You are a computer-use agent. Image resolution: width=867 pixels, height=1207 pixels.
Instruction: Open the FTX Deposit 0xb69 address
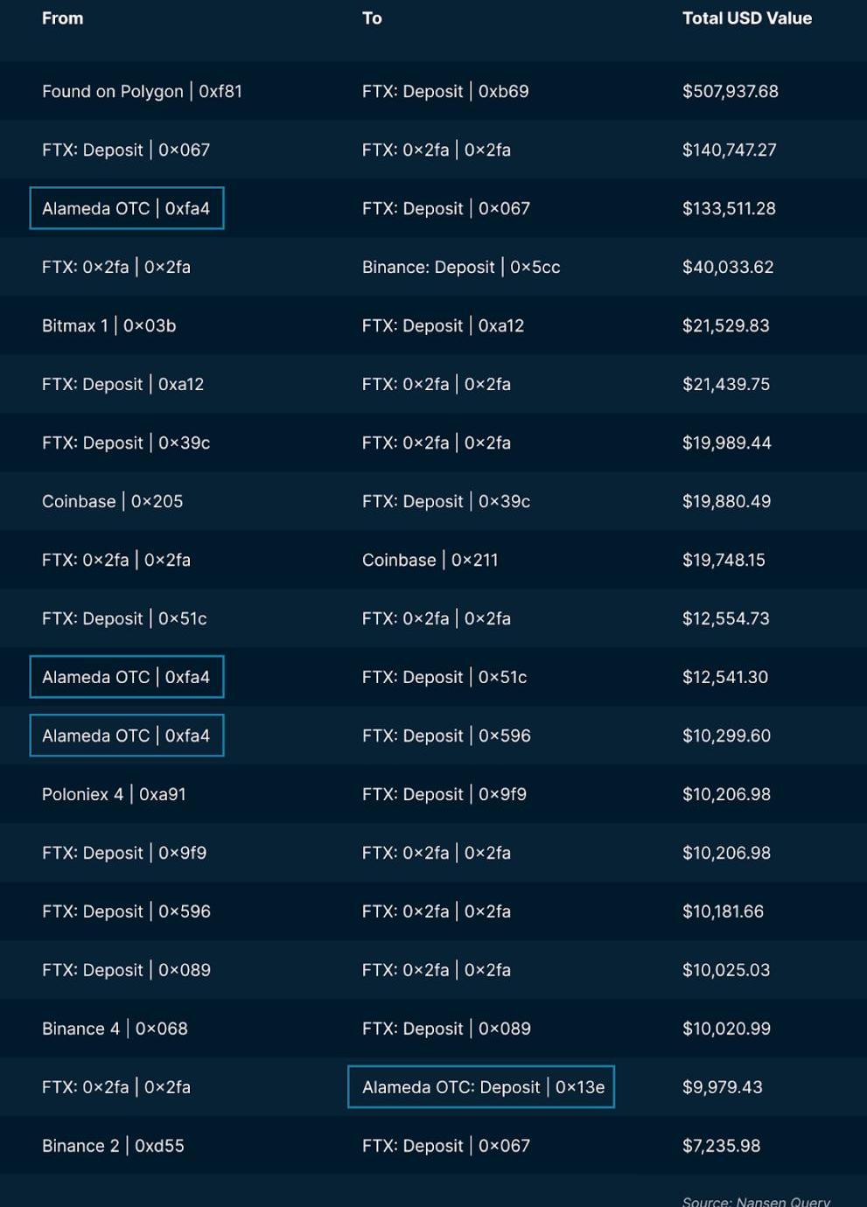pos(444,91)
